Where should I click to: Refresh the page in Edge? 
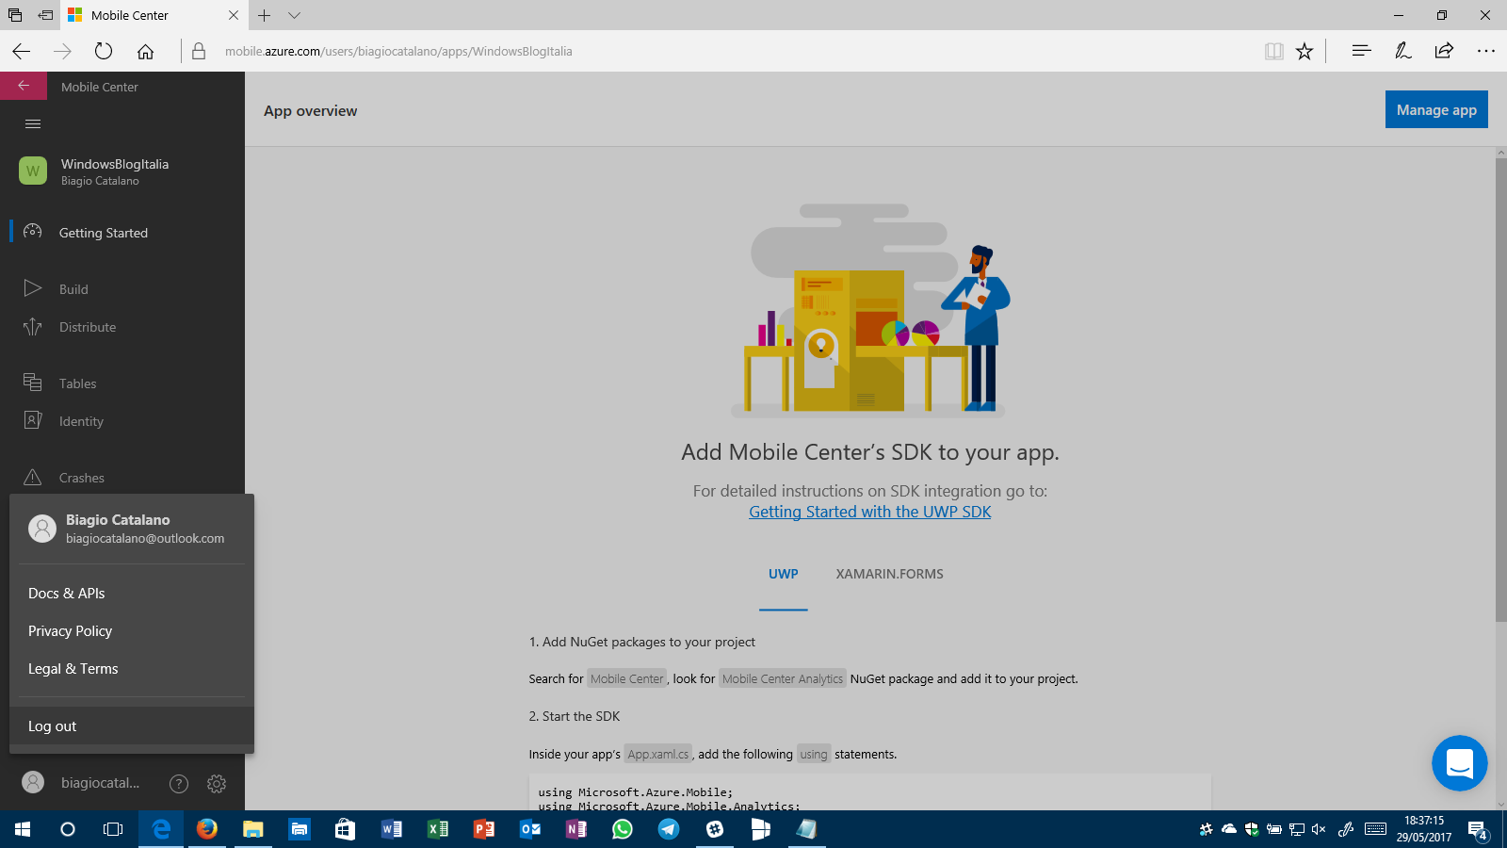[104, 51]
